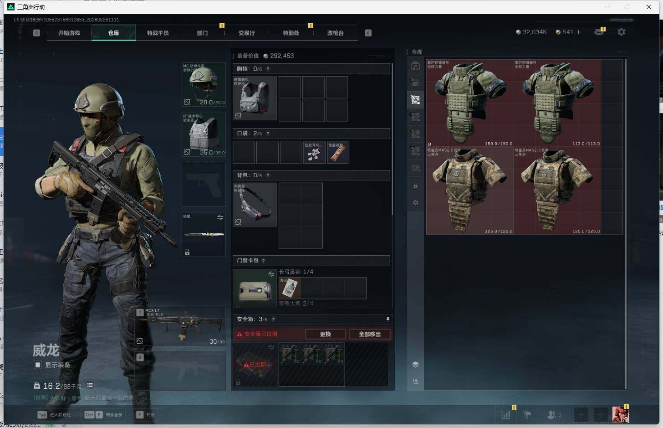Image resolution: width=663 pixels, height=428 pixels.
Task: Select the MCX LT primary weapon slot
Action: coord(181,326)
